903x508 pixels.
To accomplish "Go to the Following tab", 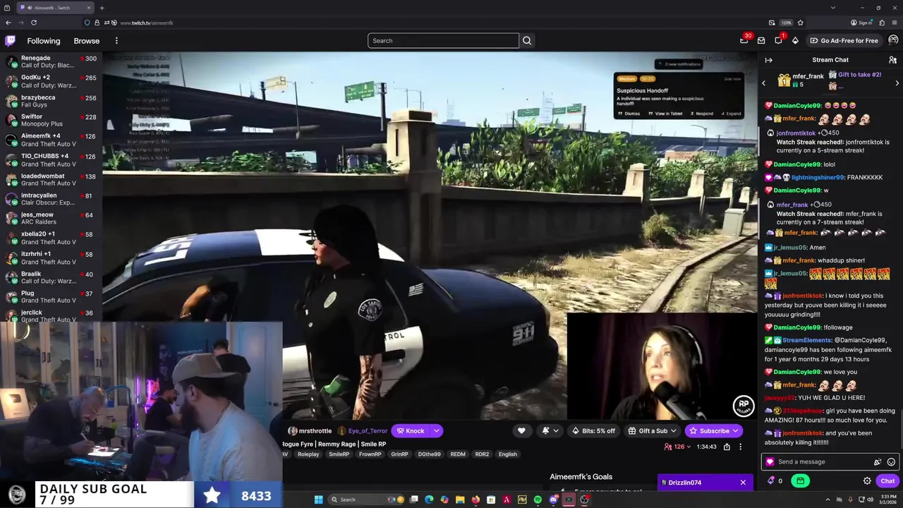I will [x=44, y=41].
